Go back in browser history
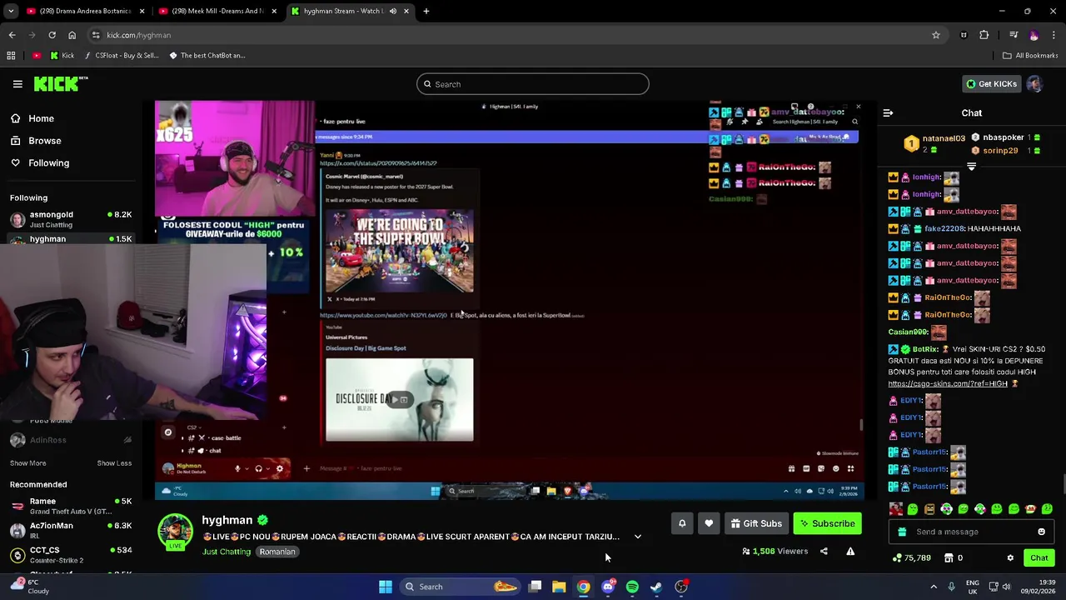The image size is (1066, 600). click(12, 35)
